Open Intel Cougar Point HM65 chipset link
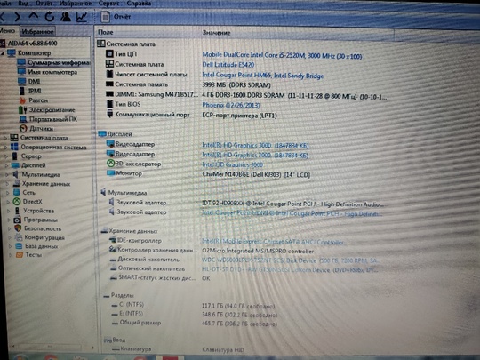Viewport: 480px width, 360px height. click(262, 76)
